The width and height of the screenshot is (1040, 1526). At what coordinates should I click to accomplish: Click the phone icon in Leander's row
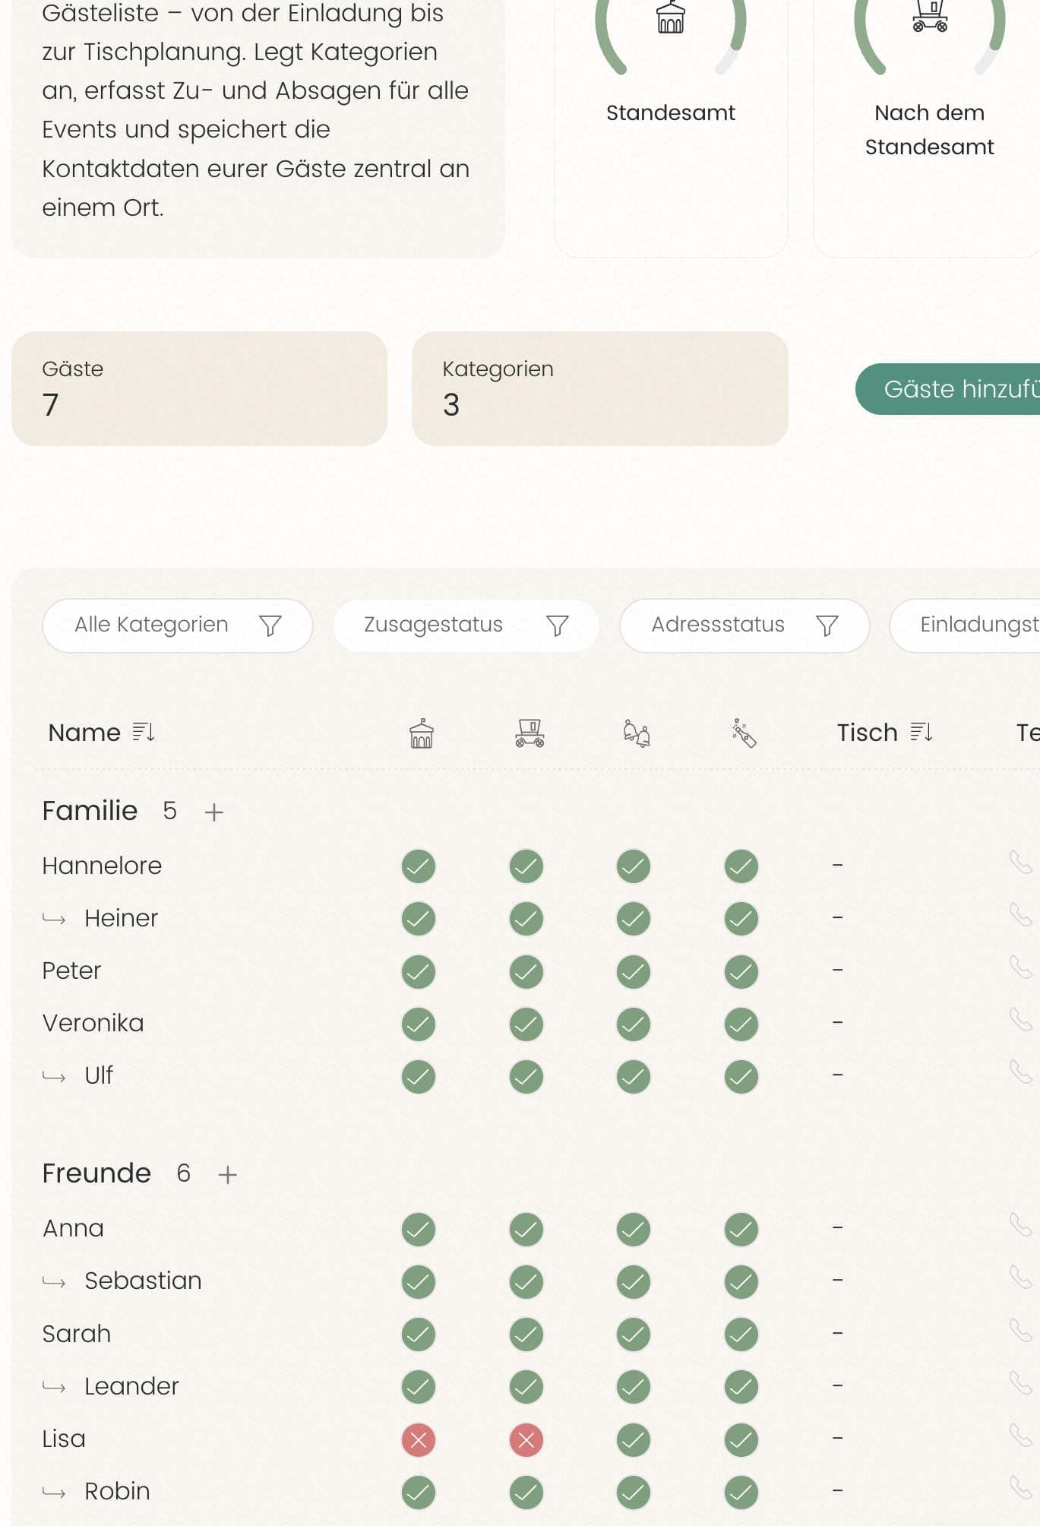point(1020,1383)
